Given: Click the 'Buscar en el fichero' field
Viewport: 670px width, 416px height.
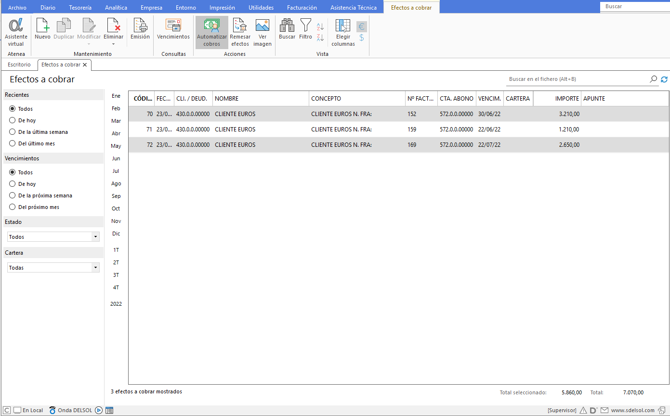Looking at the screenshot, I should (578, 79).
